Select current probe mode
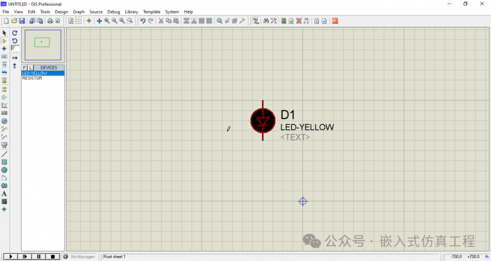This screenshot has width=491, height=261. pos(5,137)
